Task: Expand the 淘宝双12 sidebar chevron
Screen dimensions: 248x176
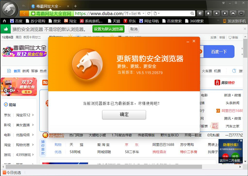Action: [x=33, y=115]
